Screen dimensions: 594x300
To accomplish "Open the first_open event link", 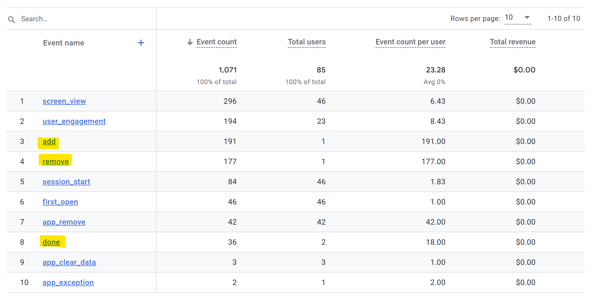I will click(x=60, y=202).
